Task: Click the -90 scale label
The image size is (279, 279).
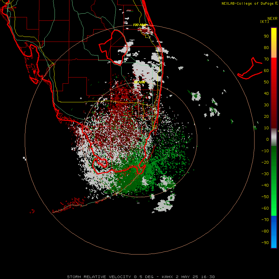Action: (x=265, y=243)
